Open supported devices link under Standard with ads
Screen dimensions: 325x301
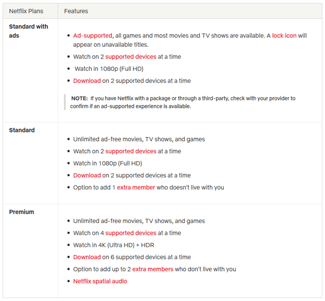(x=131, y=57)
